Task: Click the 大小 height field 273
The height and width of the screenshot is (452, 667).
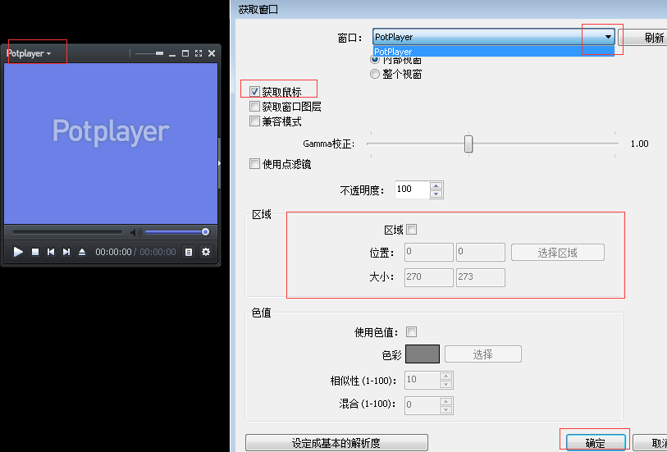Action: click(x=481, y=277)
